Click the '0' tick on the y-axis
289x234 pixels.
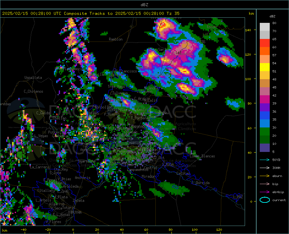pos(251,201)
